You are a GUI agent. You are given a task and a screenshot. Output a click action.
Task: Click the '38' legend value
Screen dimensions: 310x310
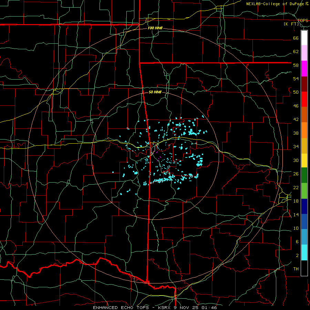coord(296,133)
